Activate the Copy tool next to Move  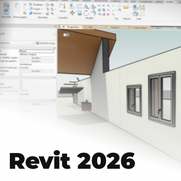(79, 13)
